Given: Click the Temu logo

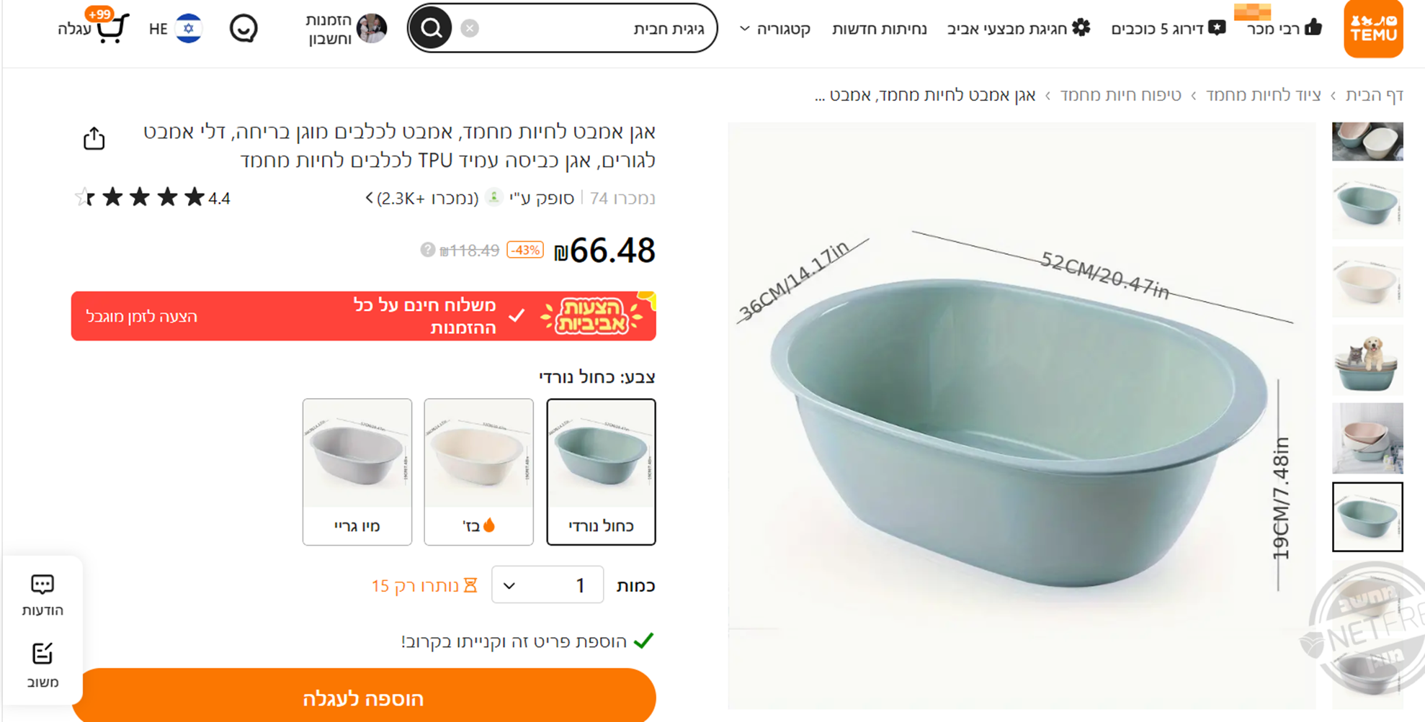Looking at the screenshot, I should (x=1372, y=29).
